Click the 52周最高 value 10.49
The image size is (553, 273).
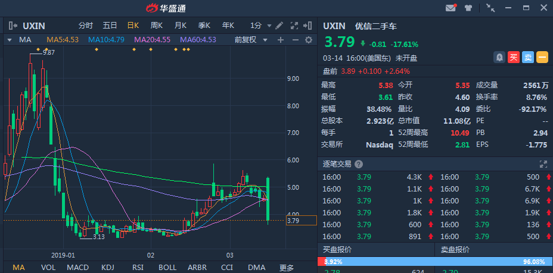click(x=461, y=133)
